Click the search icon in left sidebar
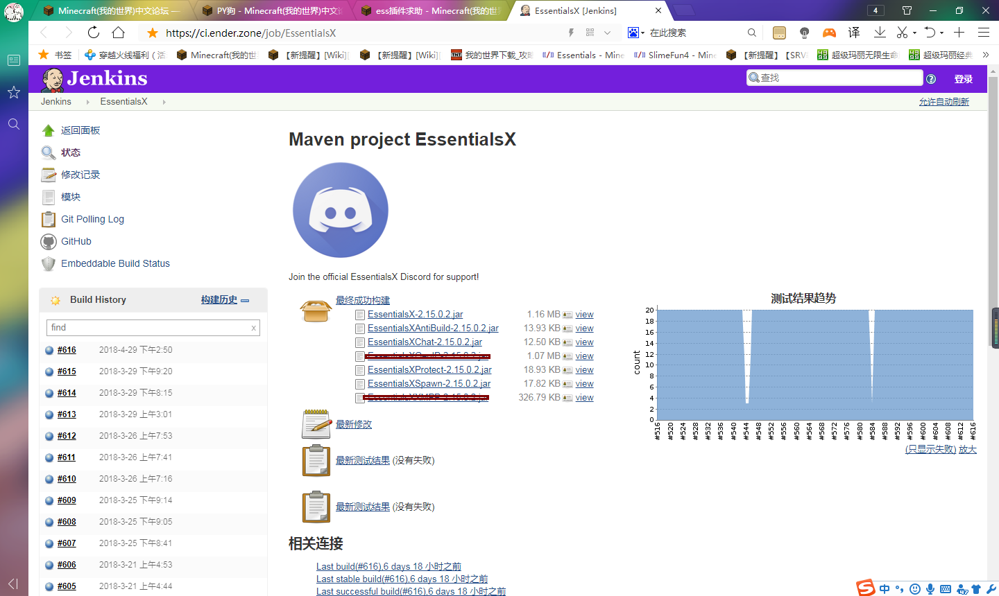 (x=14, y=124)
